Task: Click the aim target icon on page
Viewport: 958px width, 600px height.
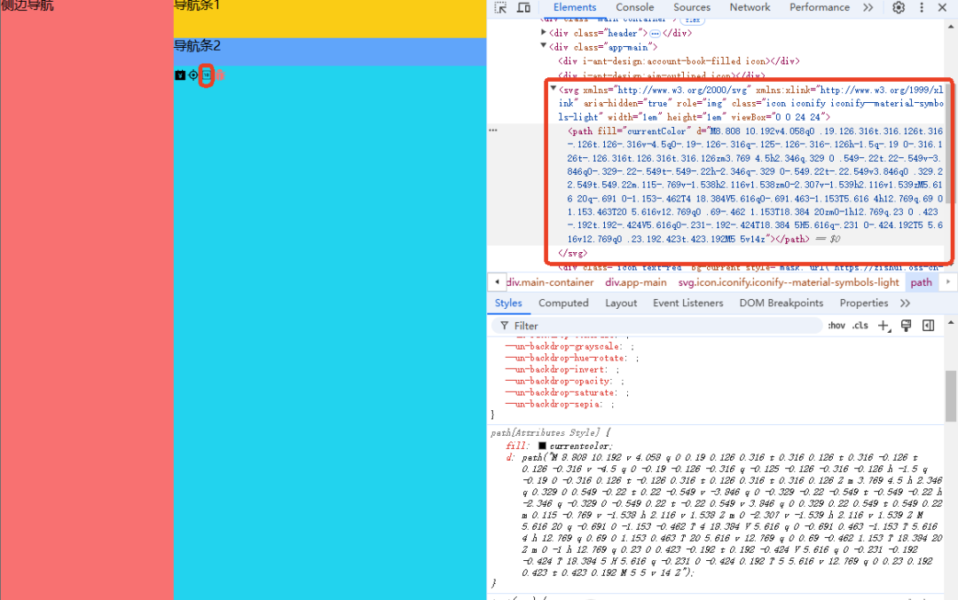Action: click(193, 75)
